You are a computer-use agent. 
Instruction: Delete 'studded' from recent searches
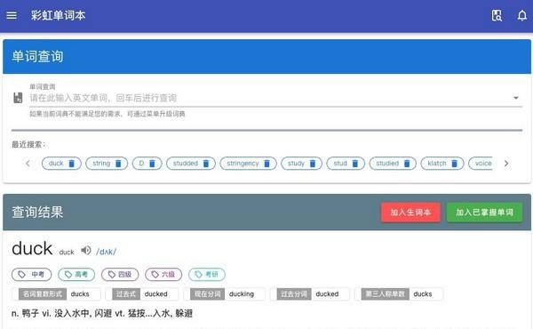(206, 164)
